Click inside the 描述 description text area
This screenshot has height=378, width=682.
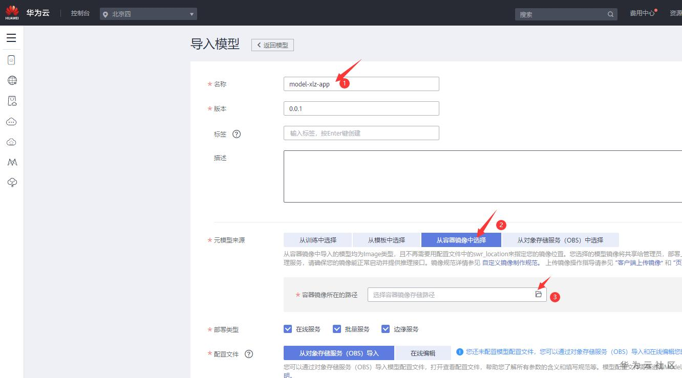tap(483, 176)
